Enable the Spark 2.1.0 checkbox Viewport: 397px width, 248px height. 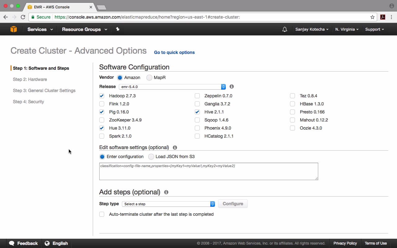102,136
